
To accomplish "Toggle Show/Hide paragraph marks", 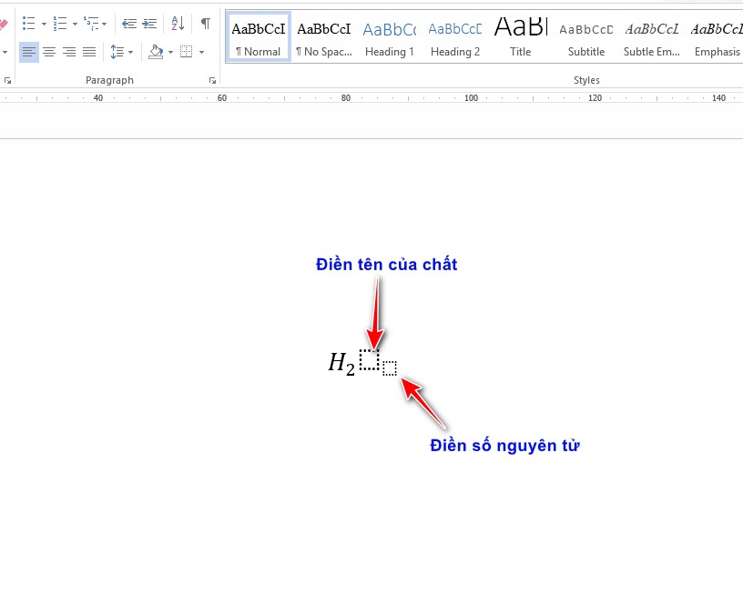I will pos(206,23).
